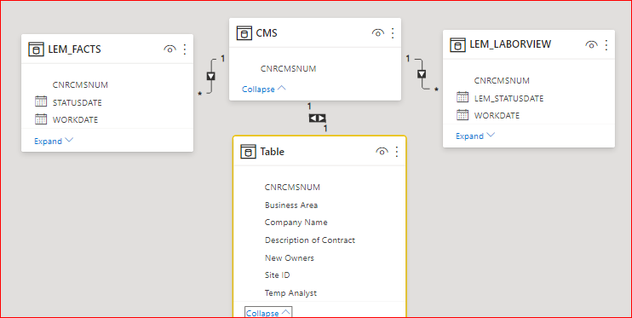Select Description of Contract field
632x318 pixels.
(309, 240)
